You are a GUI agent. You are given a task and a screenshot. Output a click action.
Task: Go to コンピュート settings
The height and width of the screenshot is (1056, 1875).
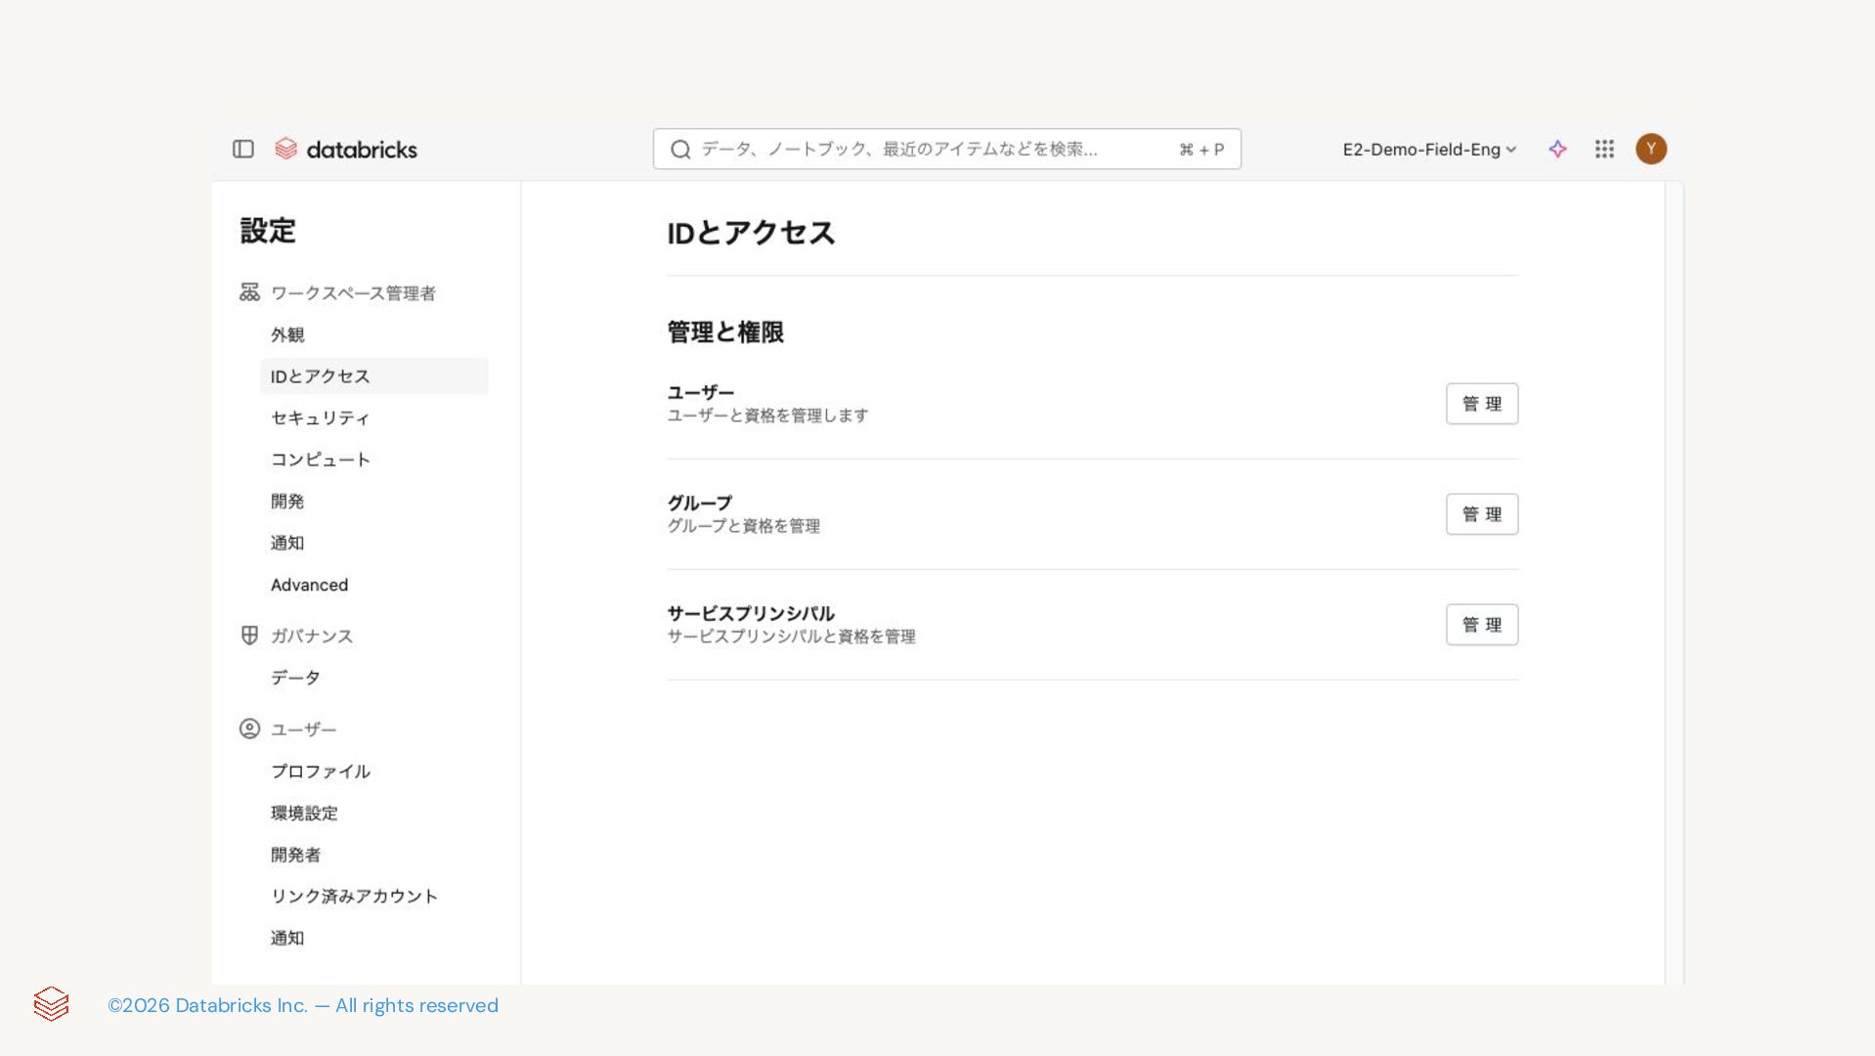(320, 460)
